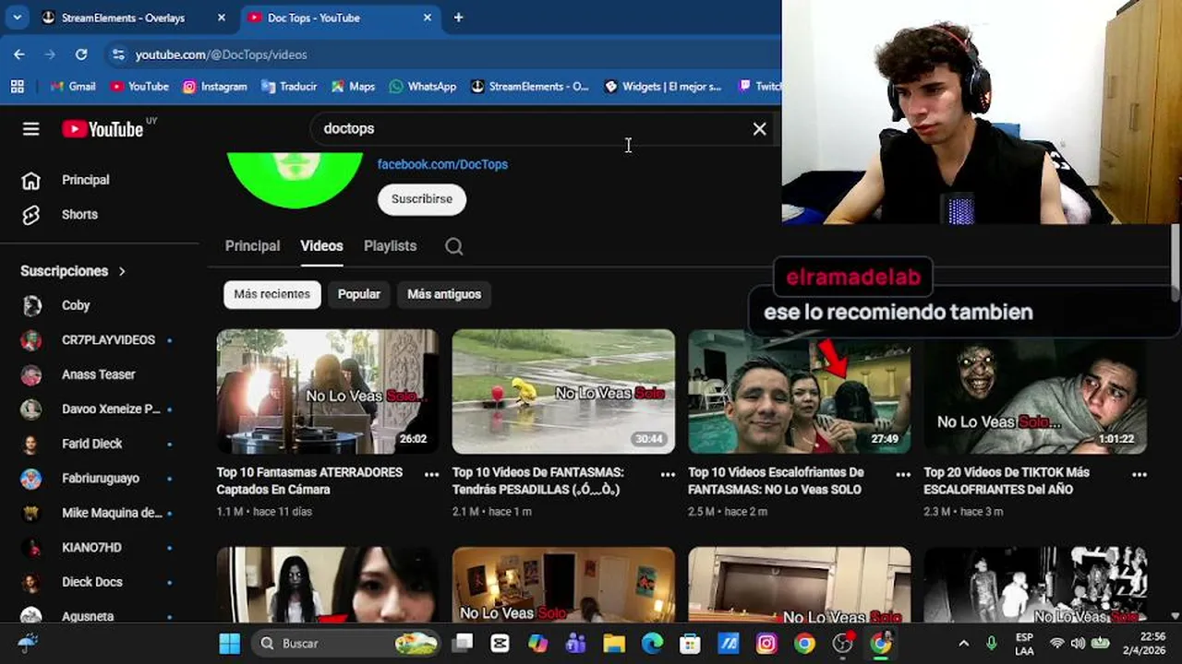
Task: Open the StreamElements bookmark
Action: pyautogui.click(x=529, y=86)
